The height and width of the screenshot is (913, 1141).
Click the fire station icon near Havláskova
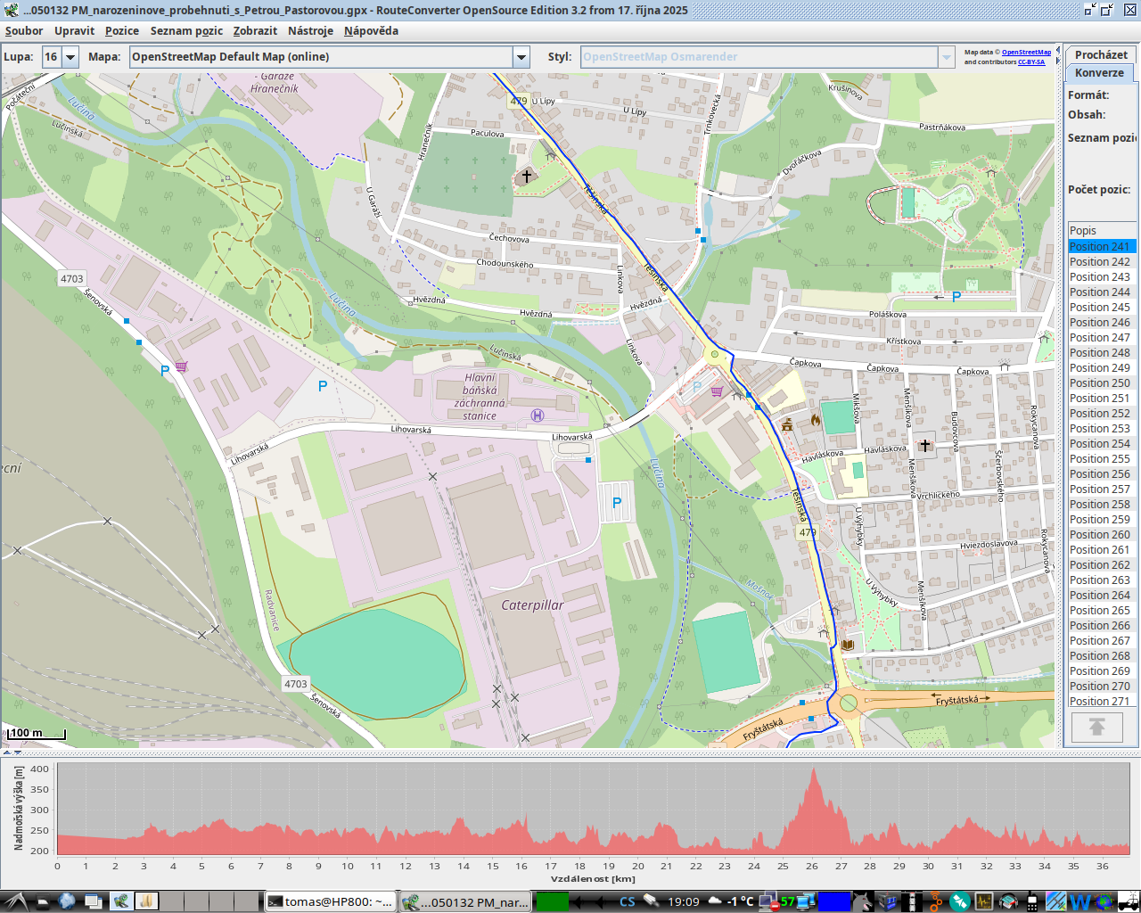[x=815, y=420]
